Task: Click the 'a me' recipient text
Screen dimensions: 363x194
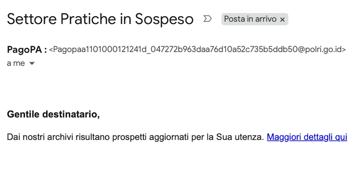Action: 16,64
